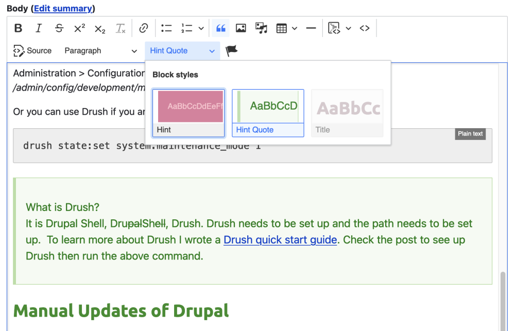515x331 pixels.
Task: Click the Manual Updates of Drupal heading
Action: [x=121, y=311]
